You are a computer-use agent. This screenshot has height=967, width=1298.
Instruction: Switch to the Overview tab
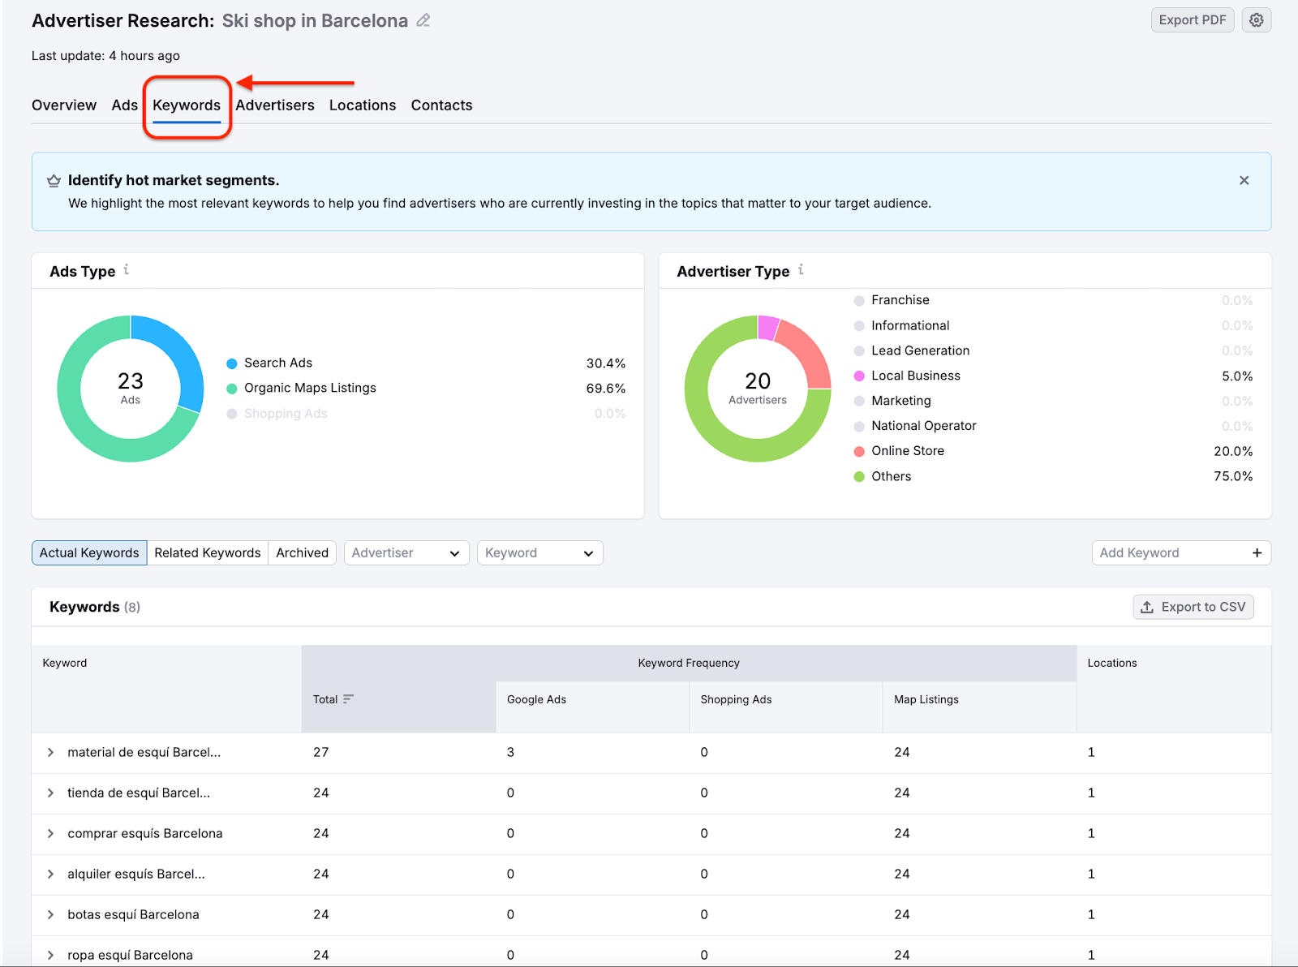tap(63, 105)
